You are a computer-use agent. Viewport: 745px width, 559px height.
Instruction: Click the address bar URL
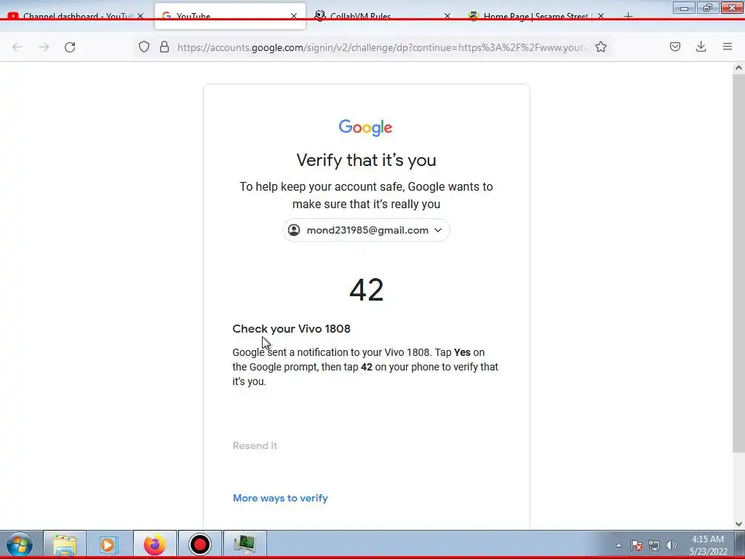(382, 47)
